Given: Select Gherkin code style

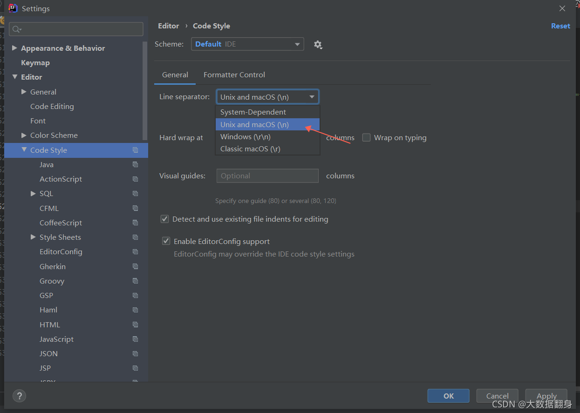Looking at the screenshot, I should click(53, 266).
